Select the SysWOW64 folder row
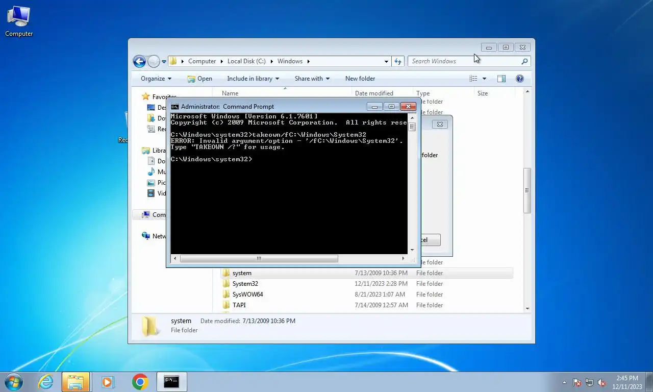The image size is (653, 392). tap(367, 295)
